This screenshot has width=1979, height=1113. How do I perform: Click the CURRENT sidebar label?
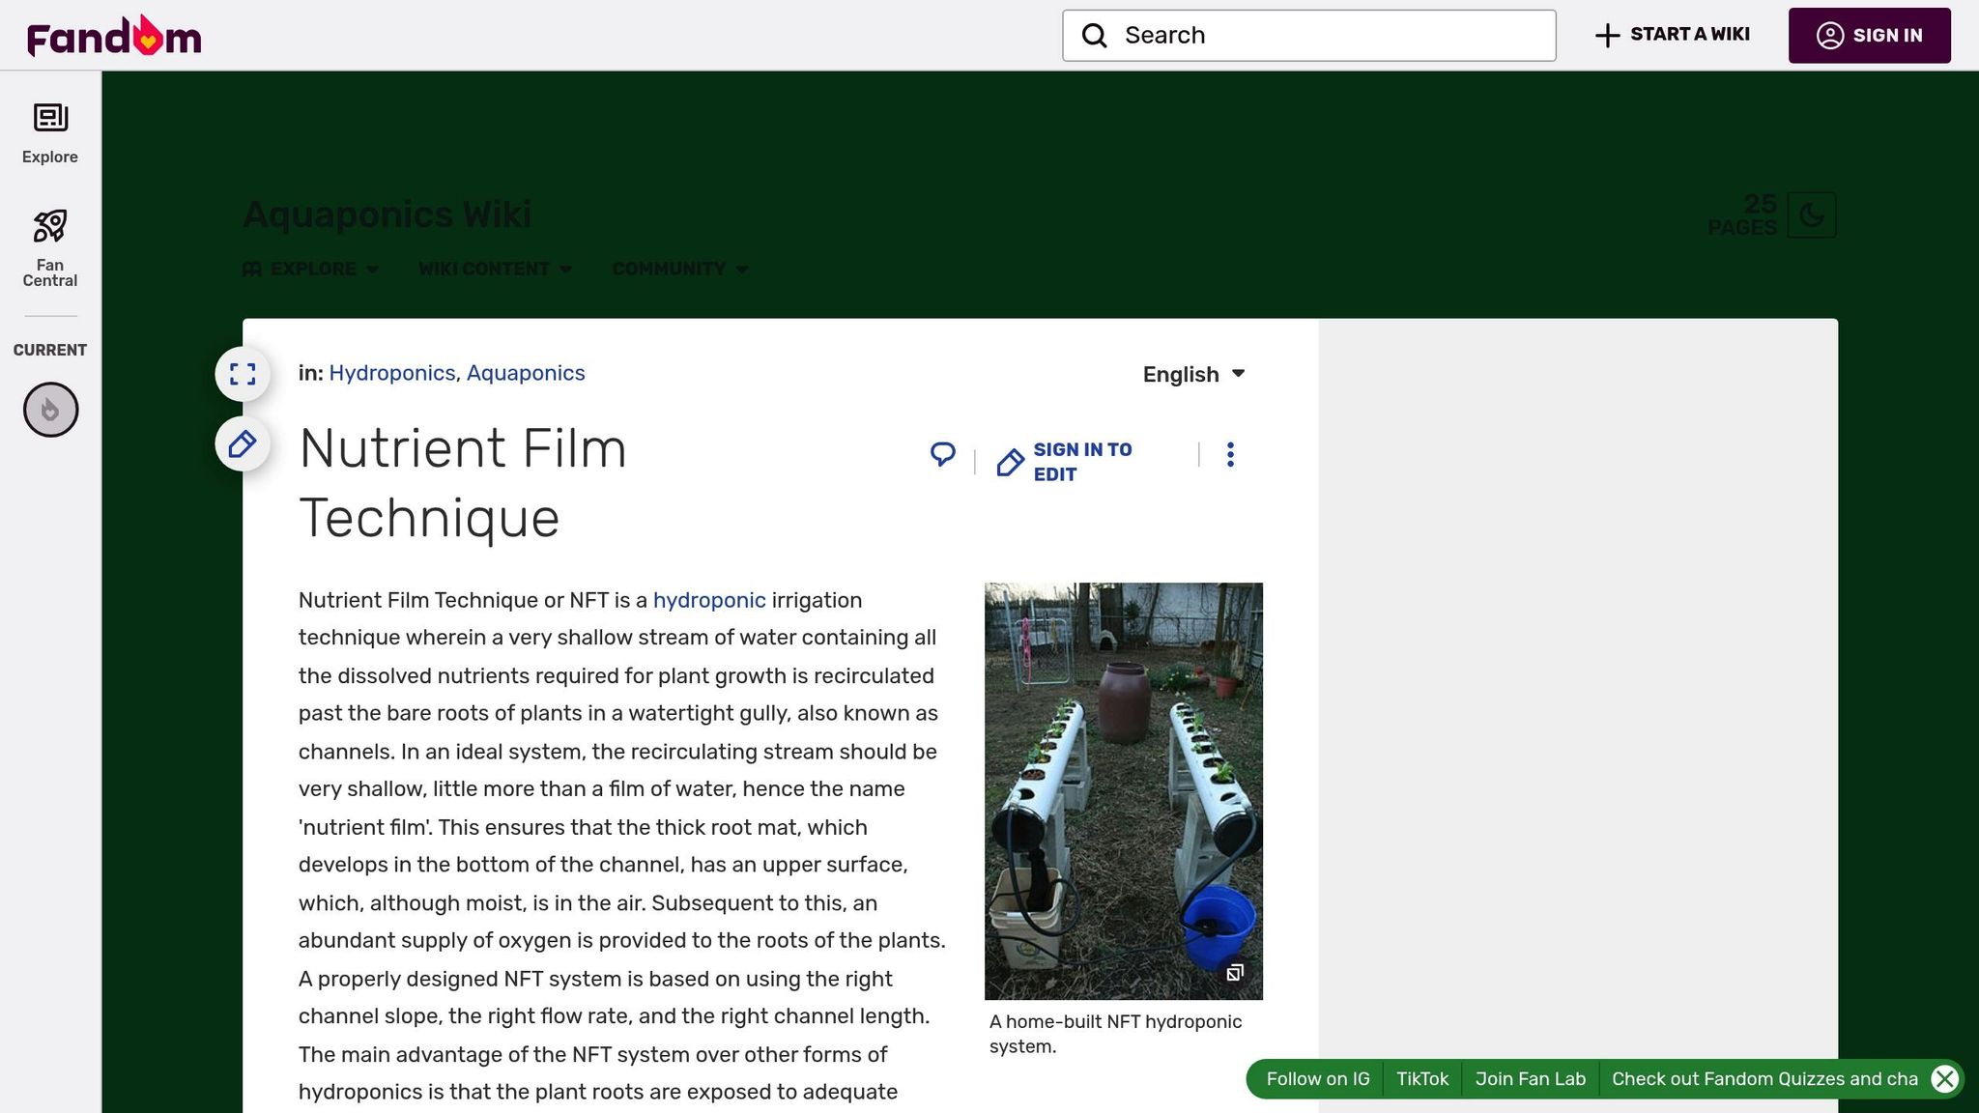50,350
